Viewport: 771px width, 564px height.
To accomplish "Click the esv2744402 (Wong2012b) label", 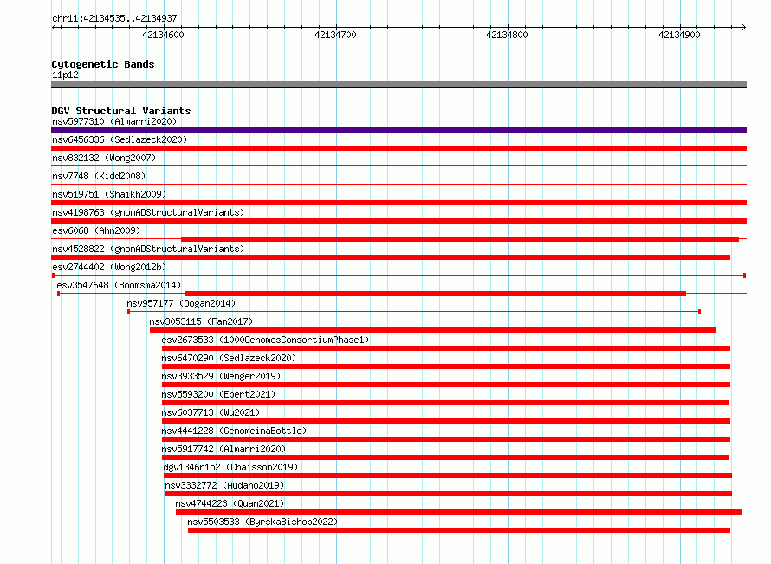I will point(109,267).
